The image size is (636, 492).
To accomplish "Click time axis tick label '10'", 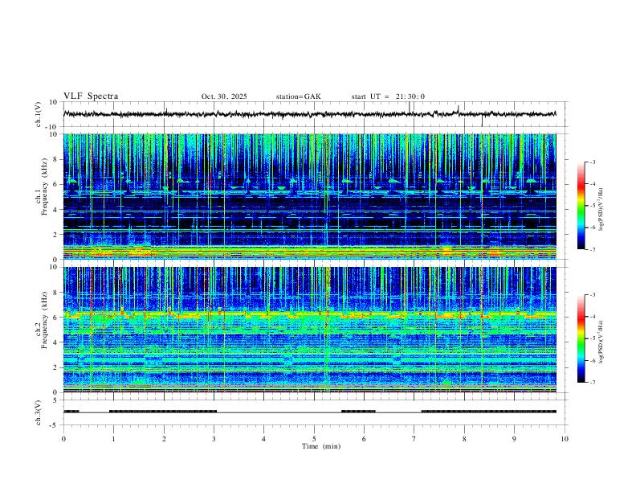I will (x=565, y=439).
